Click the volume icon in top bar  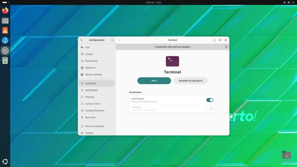tap(289, 2)
